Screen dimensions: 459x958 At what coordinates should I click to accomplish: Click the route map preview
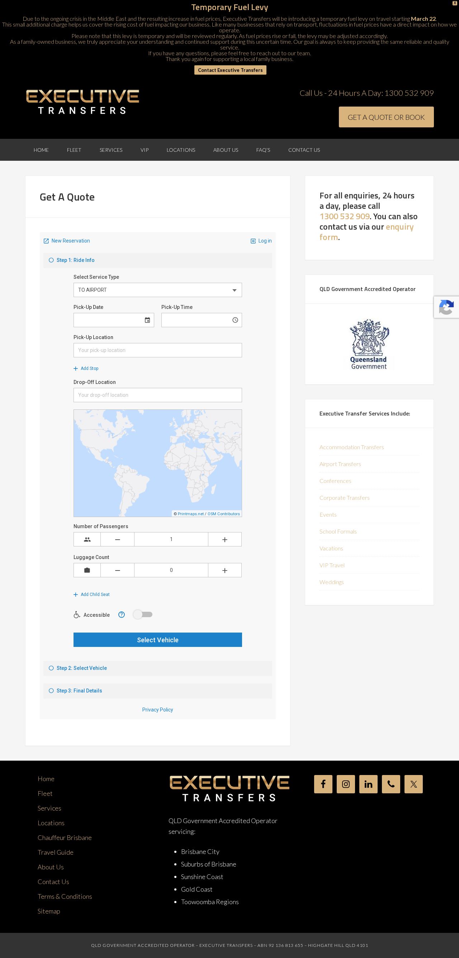[x=157, y=463]
